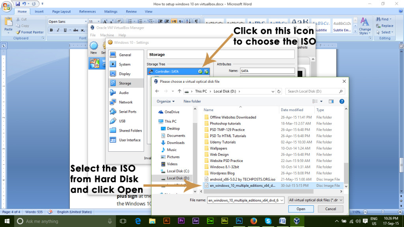The width and height of the screenshot is (404, 227).
Task: Switch to the Insert ribbon tab
Action: coord(39,11)
